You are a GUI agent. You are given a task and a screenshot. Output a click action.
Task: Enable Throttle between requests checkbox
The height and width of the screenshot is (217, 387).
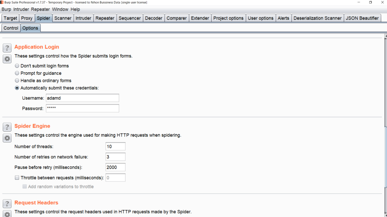click(x=17, y=178)
